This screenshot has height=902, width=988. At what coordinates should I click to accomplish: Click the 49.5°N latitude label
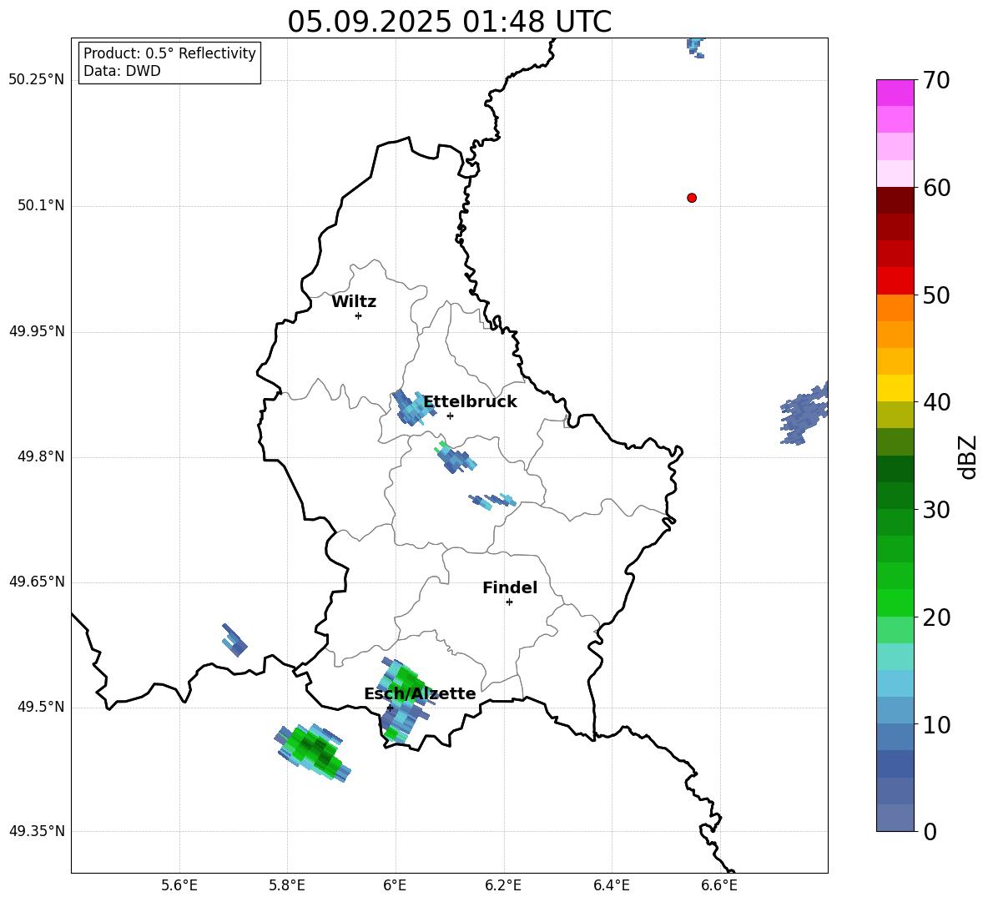(40, 707)
